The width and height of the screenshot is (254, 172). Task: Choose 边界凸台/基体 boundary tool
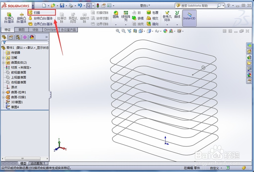(40, 24)
